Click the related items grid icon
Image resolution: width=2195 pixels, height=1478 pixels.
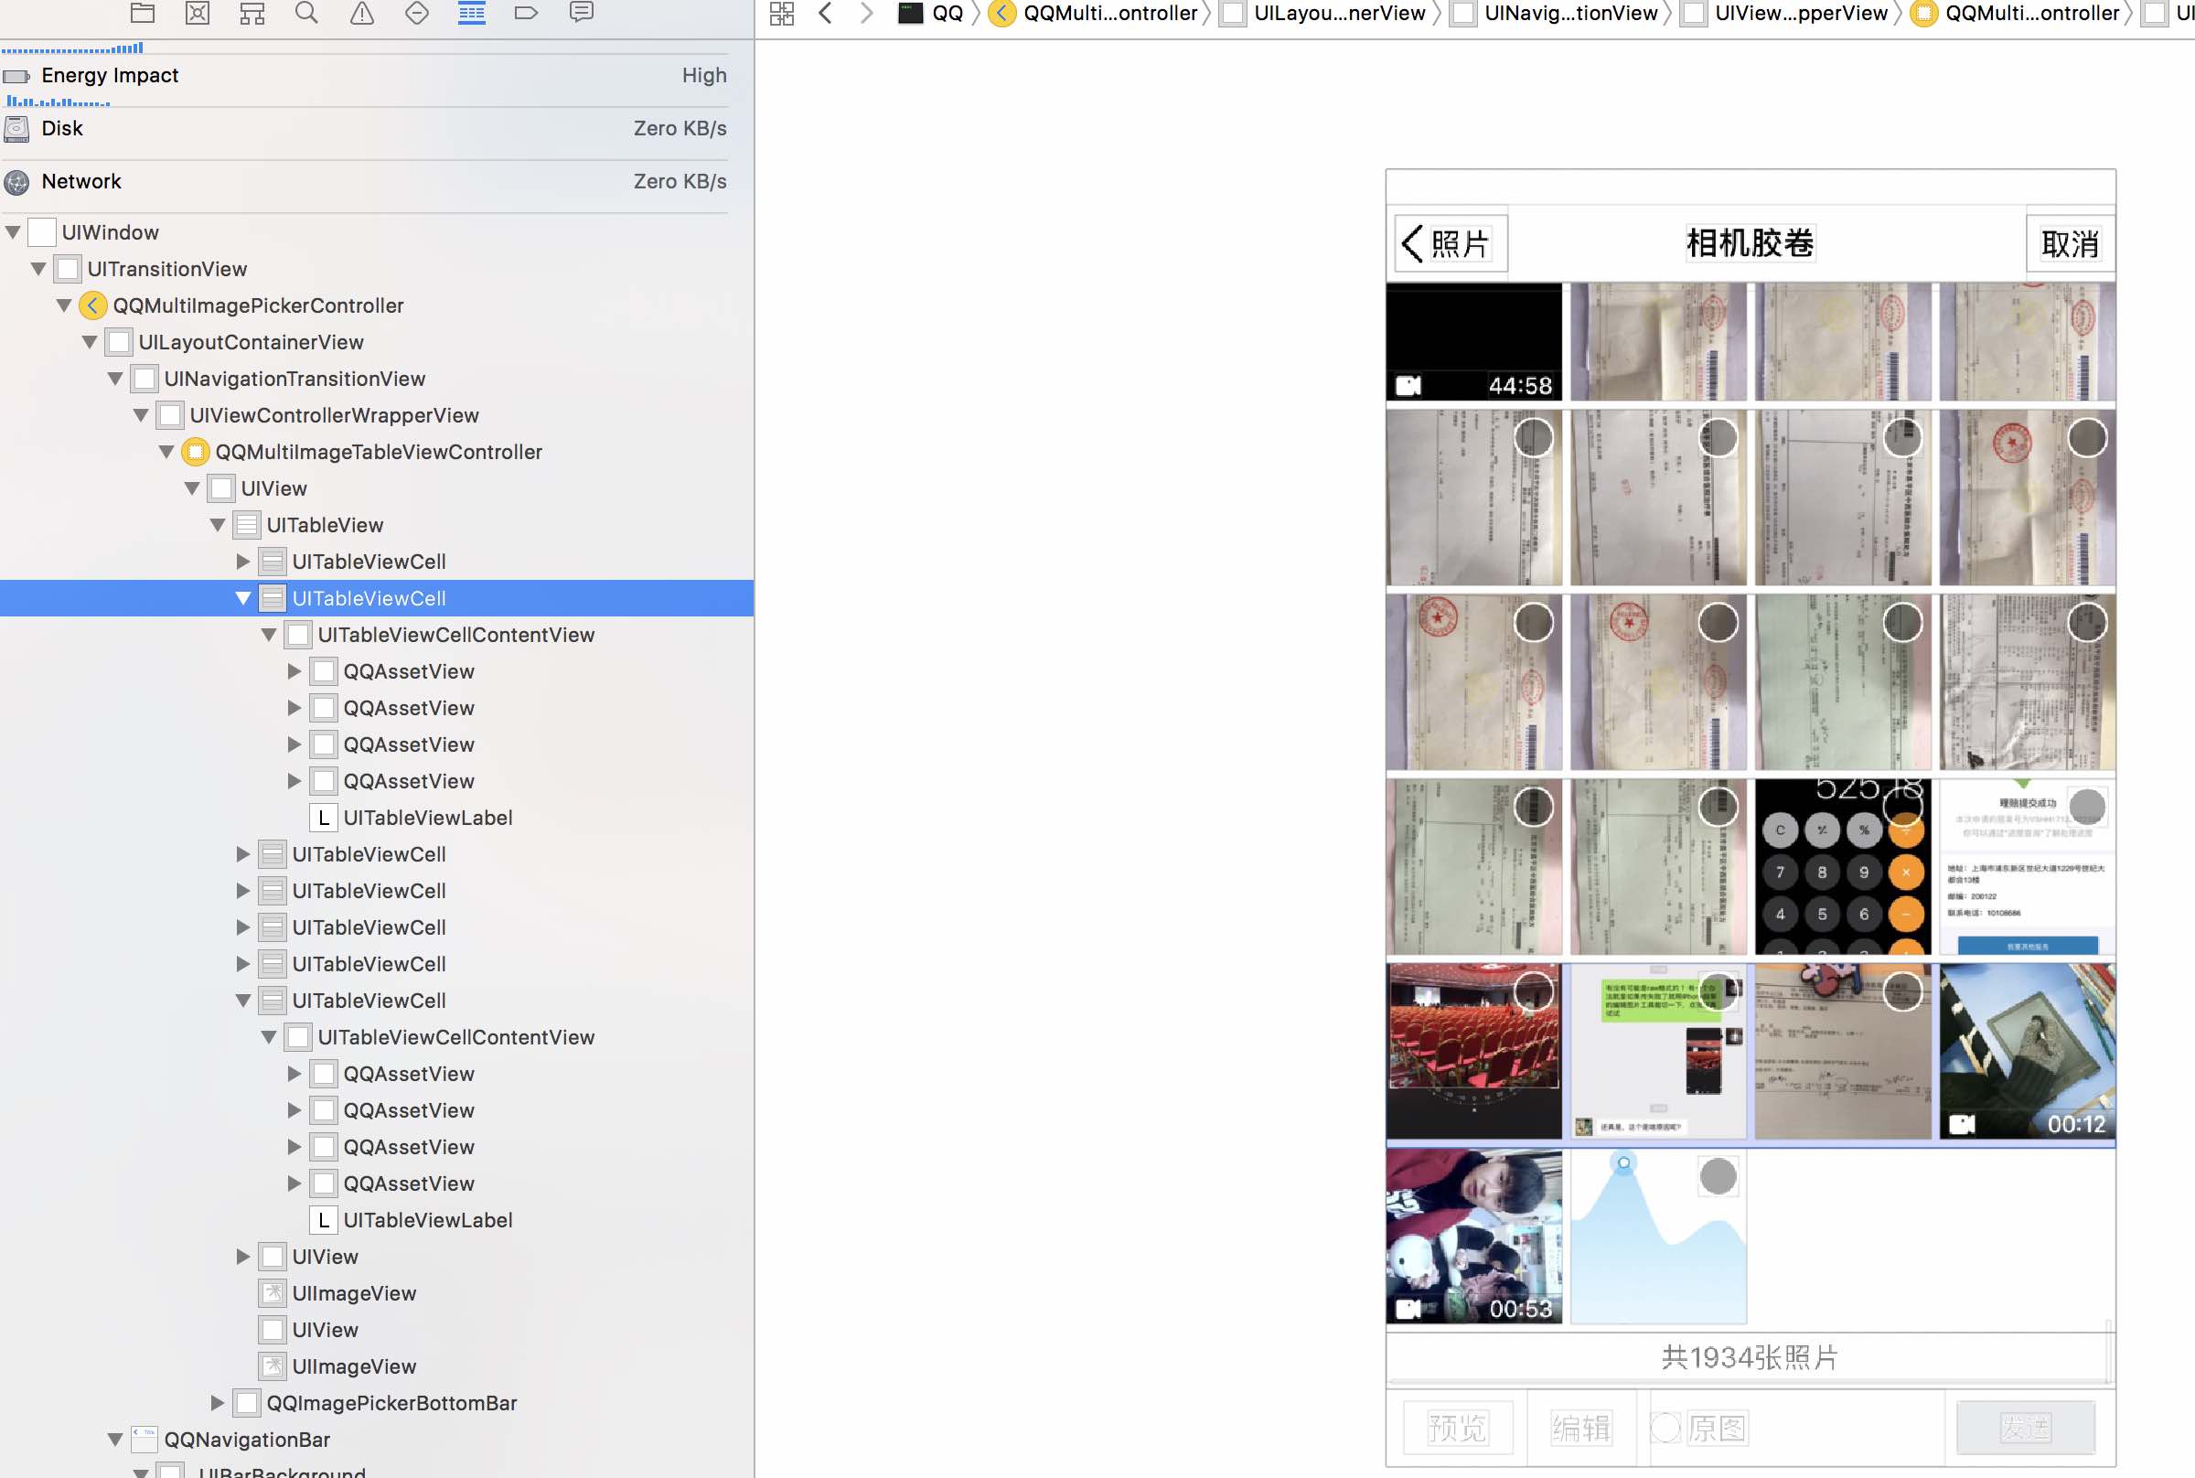781,13
